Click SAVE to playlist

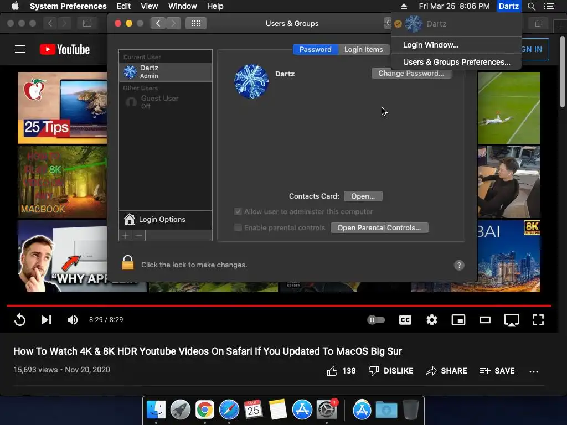coord(497,371)
